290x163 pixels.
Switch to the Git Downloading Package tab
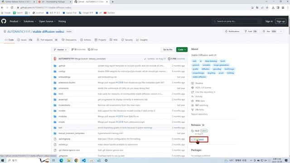[53, 2]
